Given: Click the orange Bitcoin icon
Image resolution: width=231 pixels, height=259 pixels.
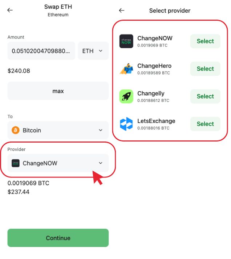Looking at the screenshot, I should point(16,130).
